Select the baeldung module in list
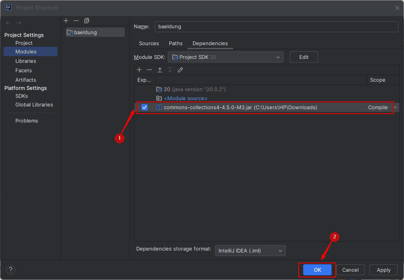 click(95, 32)
